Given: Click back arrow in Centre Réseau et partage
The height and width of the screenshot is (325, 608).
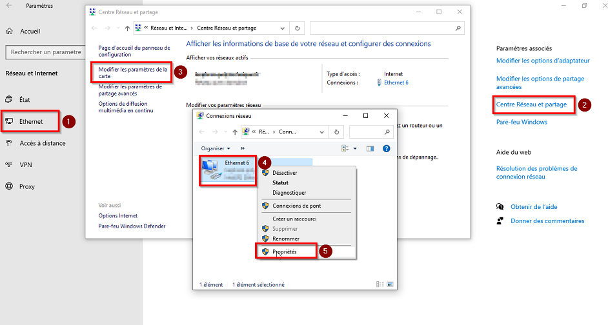Looking at the screenshot, I should [94, 28].
